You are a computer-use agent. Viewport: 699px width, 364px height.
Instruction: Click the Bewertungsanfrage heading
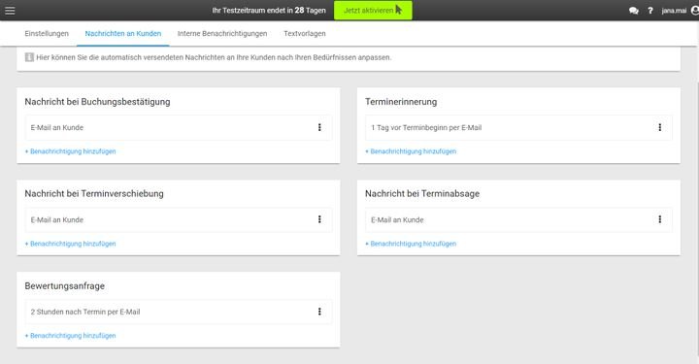(65, 286)
